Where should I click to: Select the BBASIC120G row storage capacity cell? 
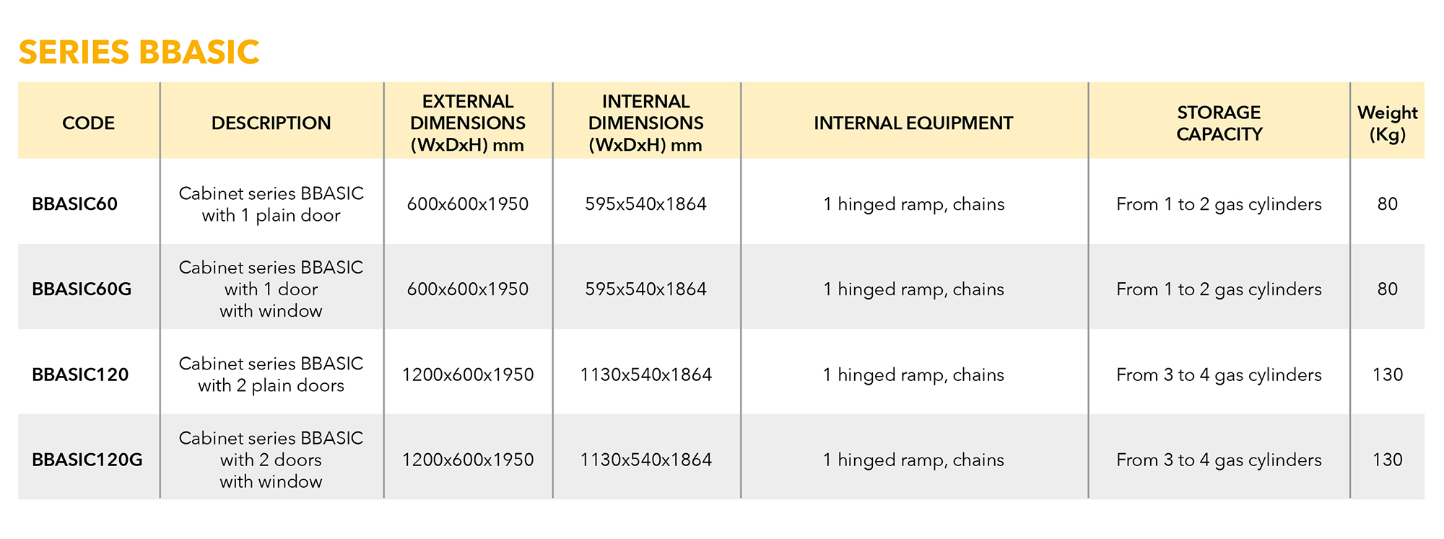point(1219,460)
